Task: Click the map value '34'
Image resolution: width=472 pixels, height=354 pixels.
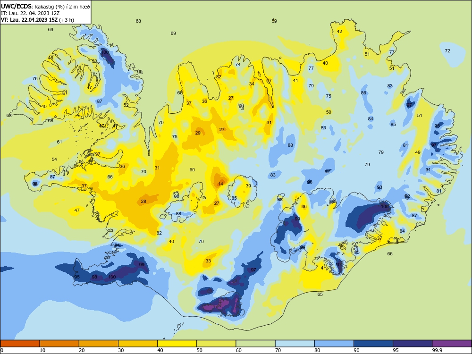Action: pyautogui.click(x=252, y=84)
